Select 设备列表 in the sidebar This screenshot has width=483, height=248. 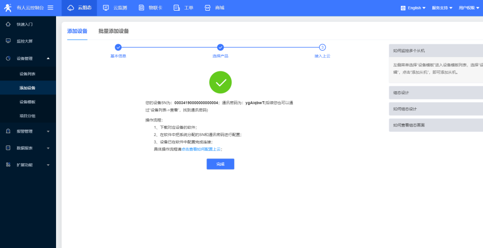click(27, 74)
